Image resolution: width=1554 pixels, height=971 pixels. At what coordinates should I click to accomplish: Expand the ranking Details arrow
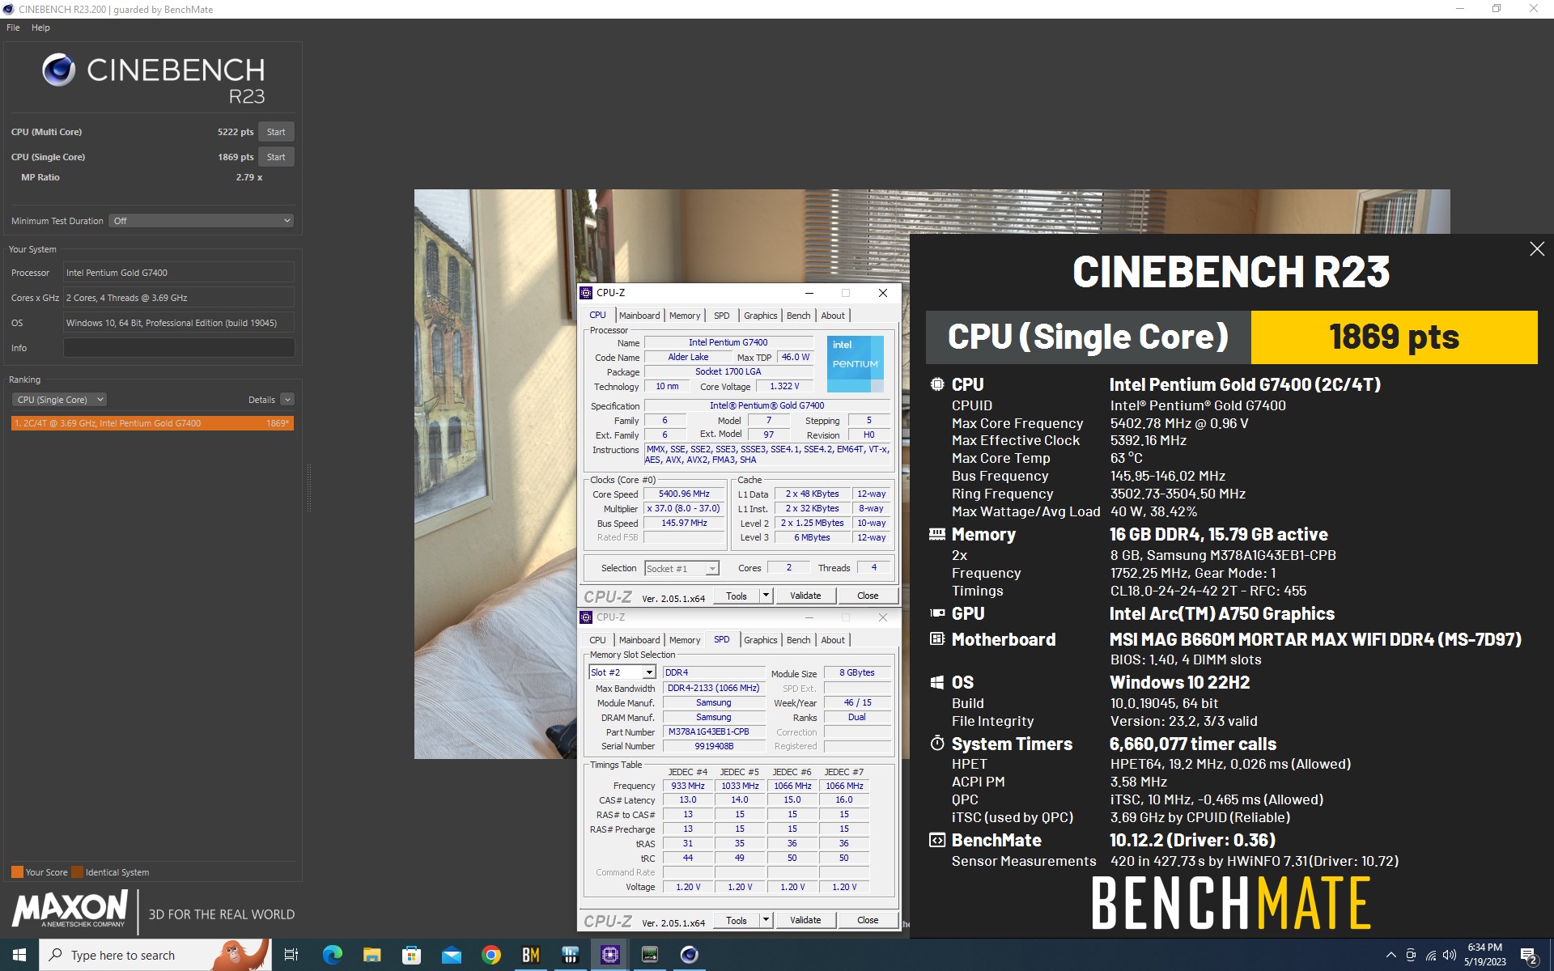[x=287, y=400]
